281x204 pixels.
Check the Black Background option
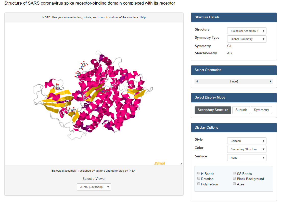pyautogui.click(x=235, y=179)
